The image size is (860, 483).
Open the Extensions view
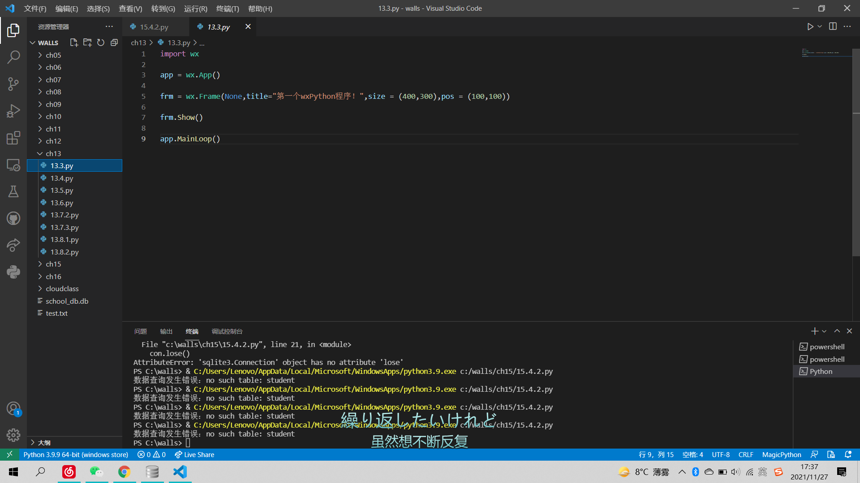pyautogui.click(x=13, y=138)
